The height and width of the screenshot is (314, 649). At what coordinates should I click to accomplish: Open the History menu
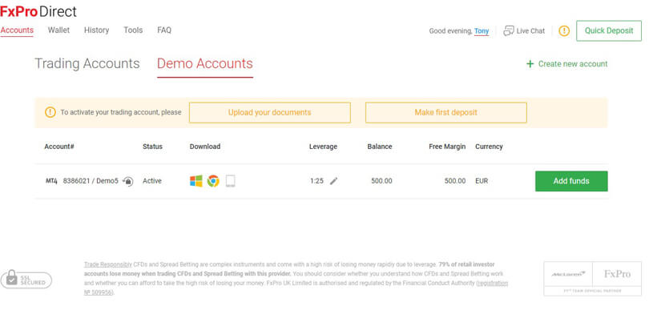(96, 30)
